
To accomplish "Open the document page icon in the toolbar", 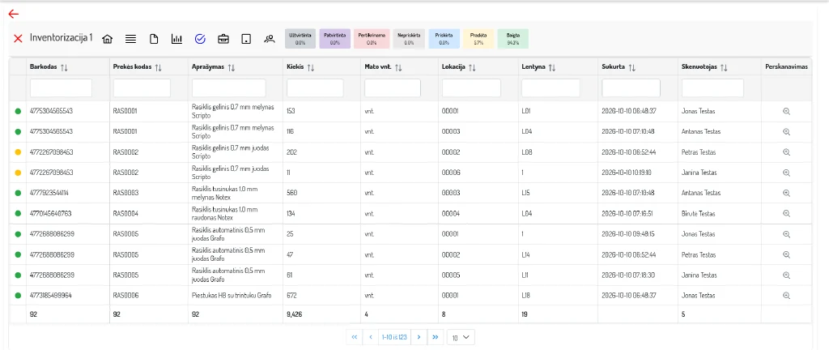I will 154,39.
